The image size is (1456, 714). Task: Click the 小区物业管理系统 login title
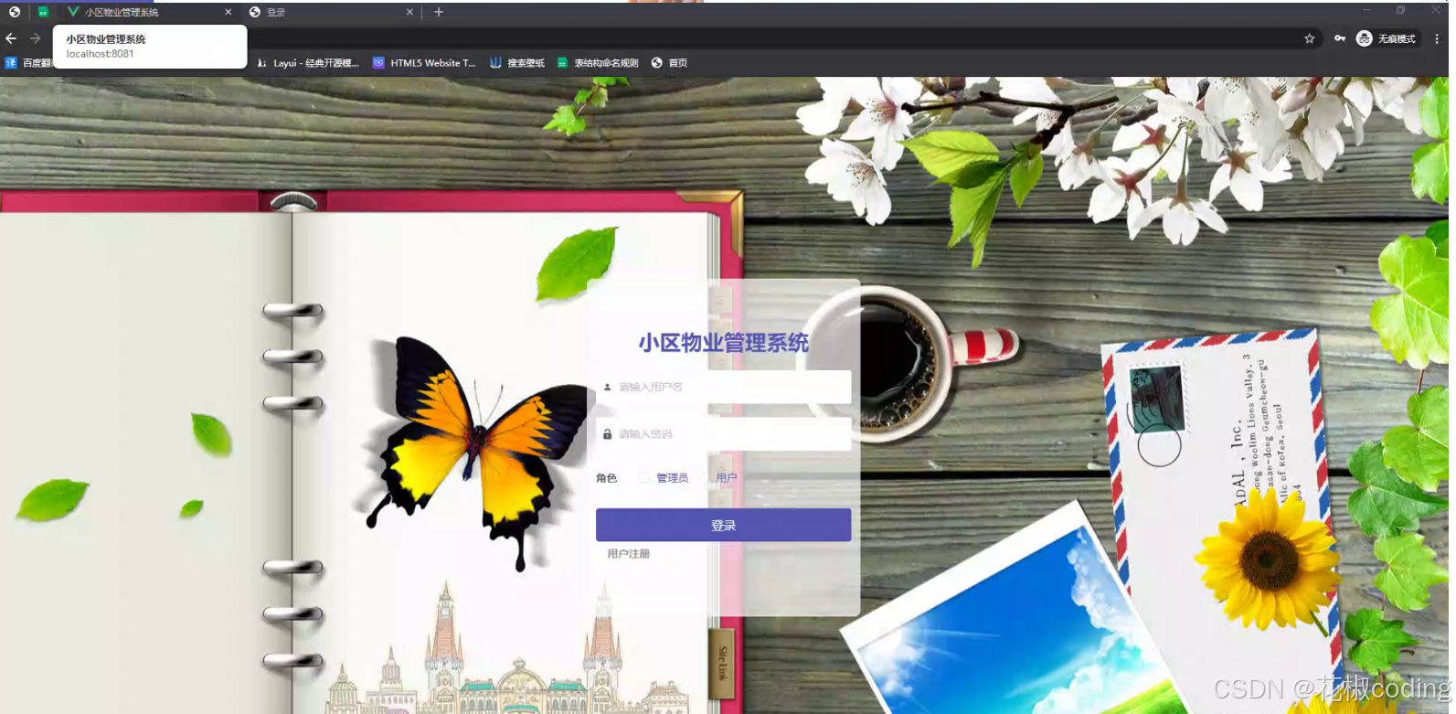pos(723,343)
